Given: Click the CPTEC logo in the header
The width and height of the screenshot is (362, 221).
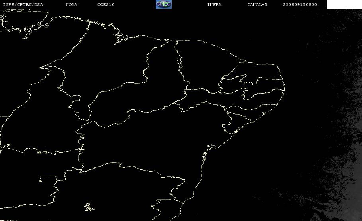Looking at the screenshot, I should pos(163,4).
